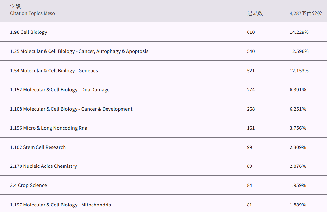Screen dimensions: 327x212
Task: Click the record count 610 for Cell Biology
Action: coord(251,32)
